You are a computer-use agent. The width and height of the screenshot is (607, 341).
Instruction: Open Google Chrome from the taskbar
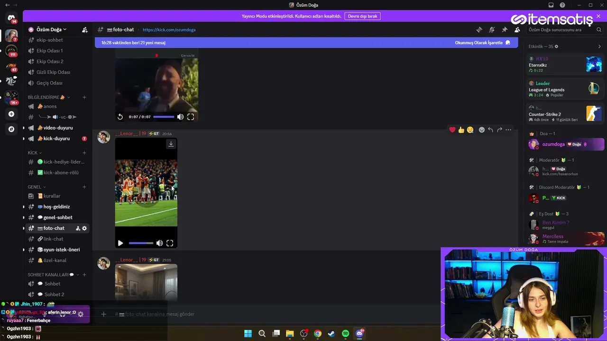pos(318,333)
